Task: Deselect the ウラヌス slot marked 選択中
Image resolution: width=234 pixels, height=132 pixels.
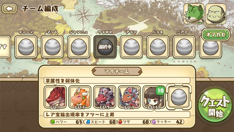Action: tap(105, 47)
